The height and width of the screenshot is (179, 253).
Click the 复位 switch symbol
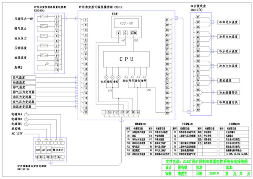[138, 77]
